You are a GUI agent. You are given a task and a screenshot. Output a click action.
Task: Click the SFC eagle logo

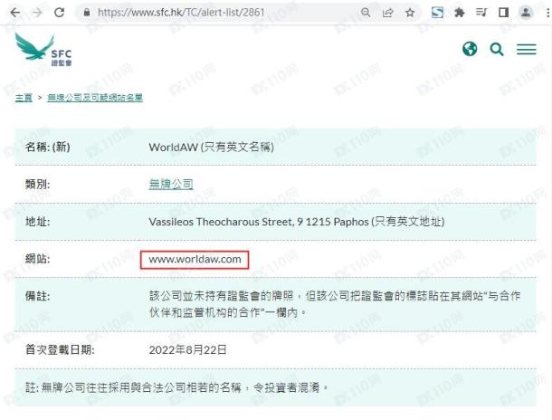pos(43,50)
